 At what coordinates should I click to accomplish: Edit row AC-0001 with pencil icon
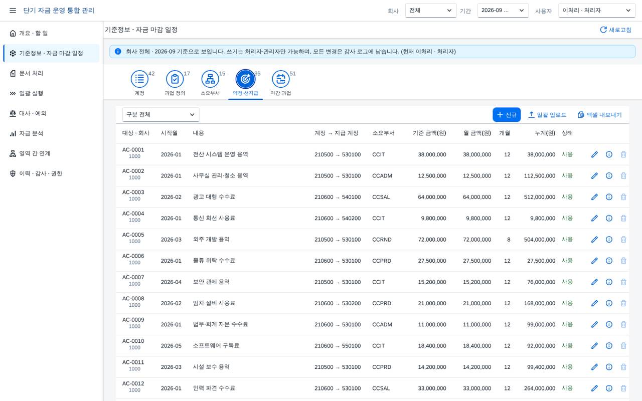coord(594,154)
